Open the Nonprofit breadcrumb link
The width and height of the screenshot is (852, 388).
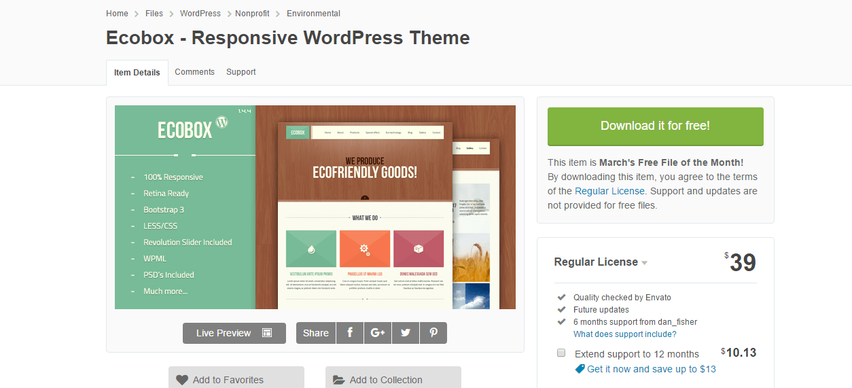tap(252, 14)
